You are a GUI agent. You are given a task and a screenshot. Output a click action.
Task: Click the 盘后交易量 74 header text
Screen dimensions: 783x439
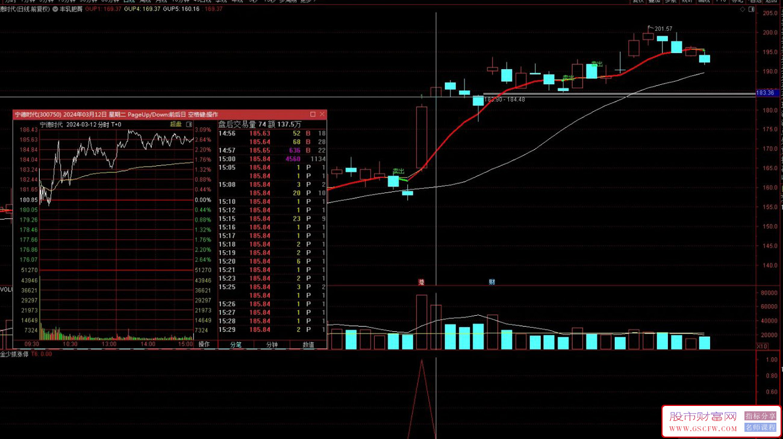tap(242, 124)
